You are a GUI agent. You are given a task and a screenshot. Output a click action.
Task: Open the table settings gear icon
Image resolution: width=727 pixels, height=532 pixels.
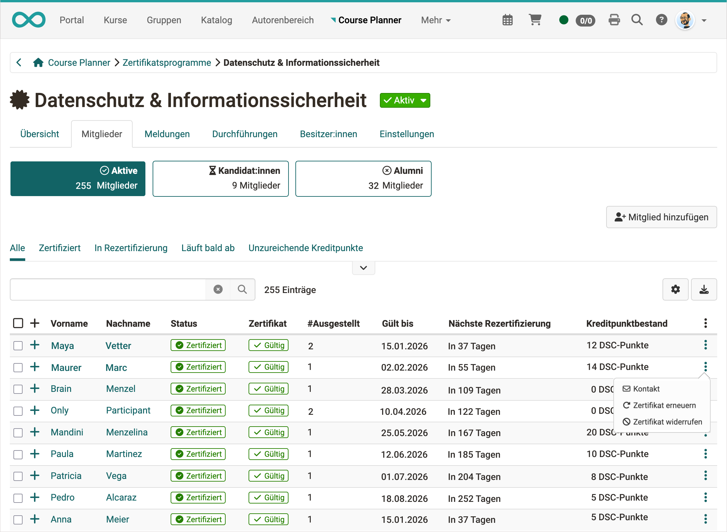click(x=675, y=289)
